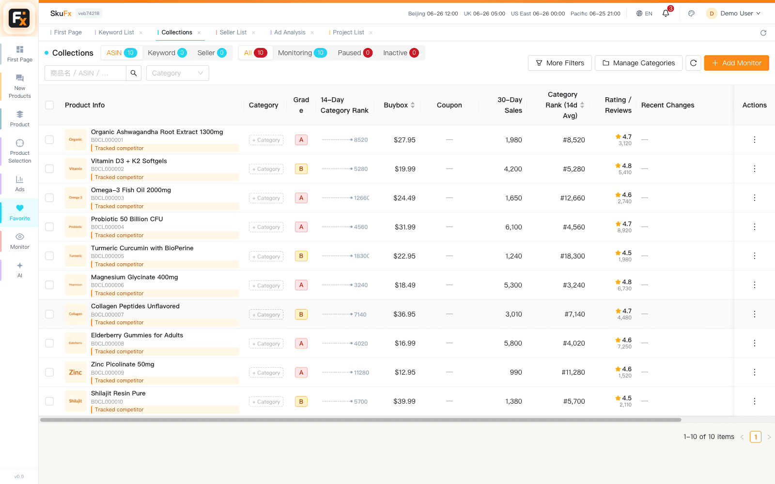
Task: Open the Product sidebar section
Action: click(20, 119)
